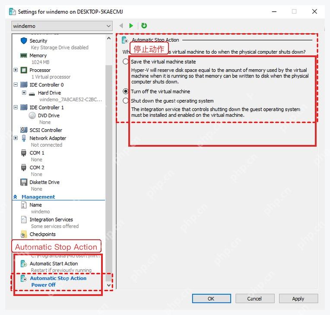Select the Integration Services tree item
This screenshot has width=330, height=315.
[x=51, y=219]
